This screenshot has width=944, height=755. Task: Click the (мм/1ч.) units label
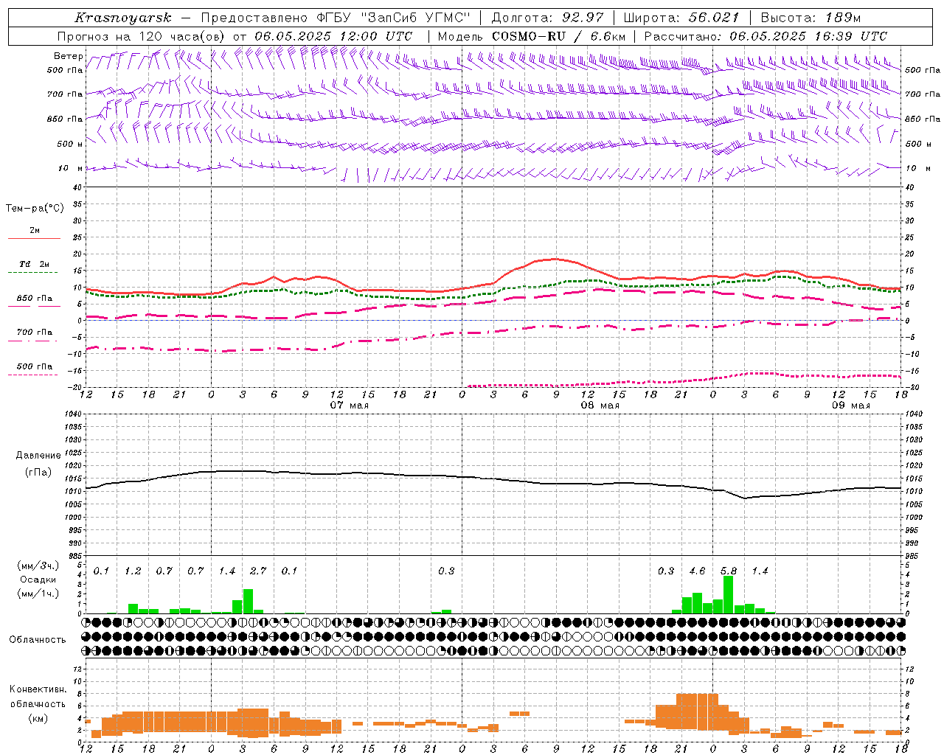(38, 593)
